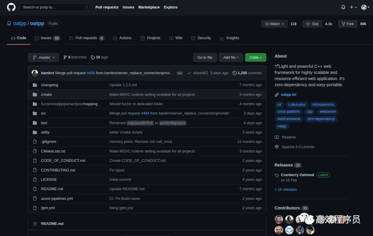Open the oatpp.io/ website link

point(288,95)
